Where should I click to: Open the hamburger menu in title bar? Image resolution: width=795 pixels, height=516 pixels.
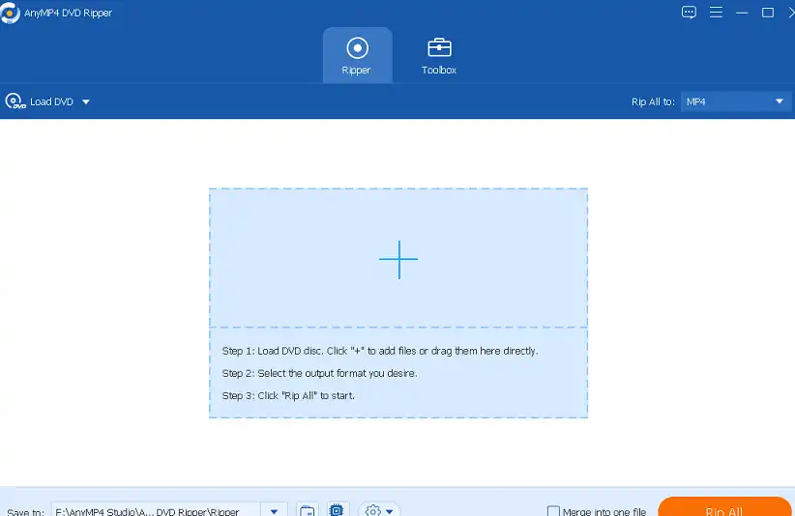(x=716, y=13)
